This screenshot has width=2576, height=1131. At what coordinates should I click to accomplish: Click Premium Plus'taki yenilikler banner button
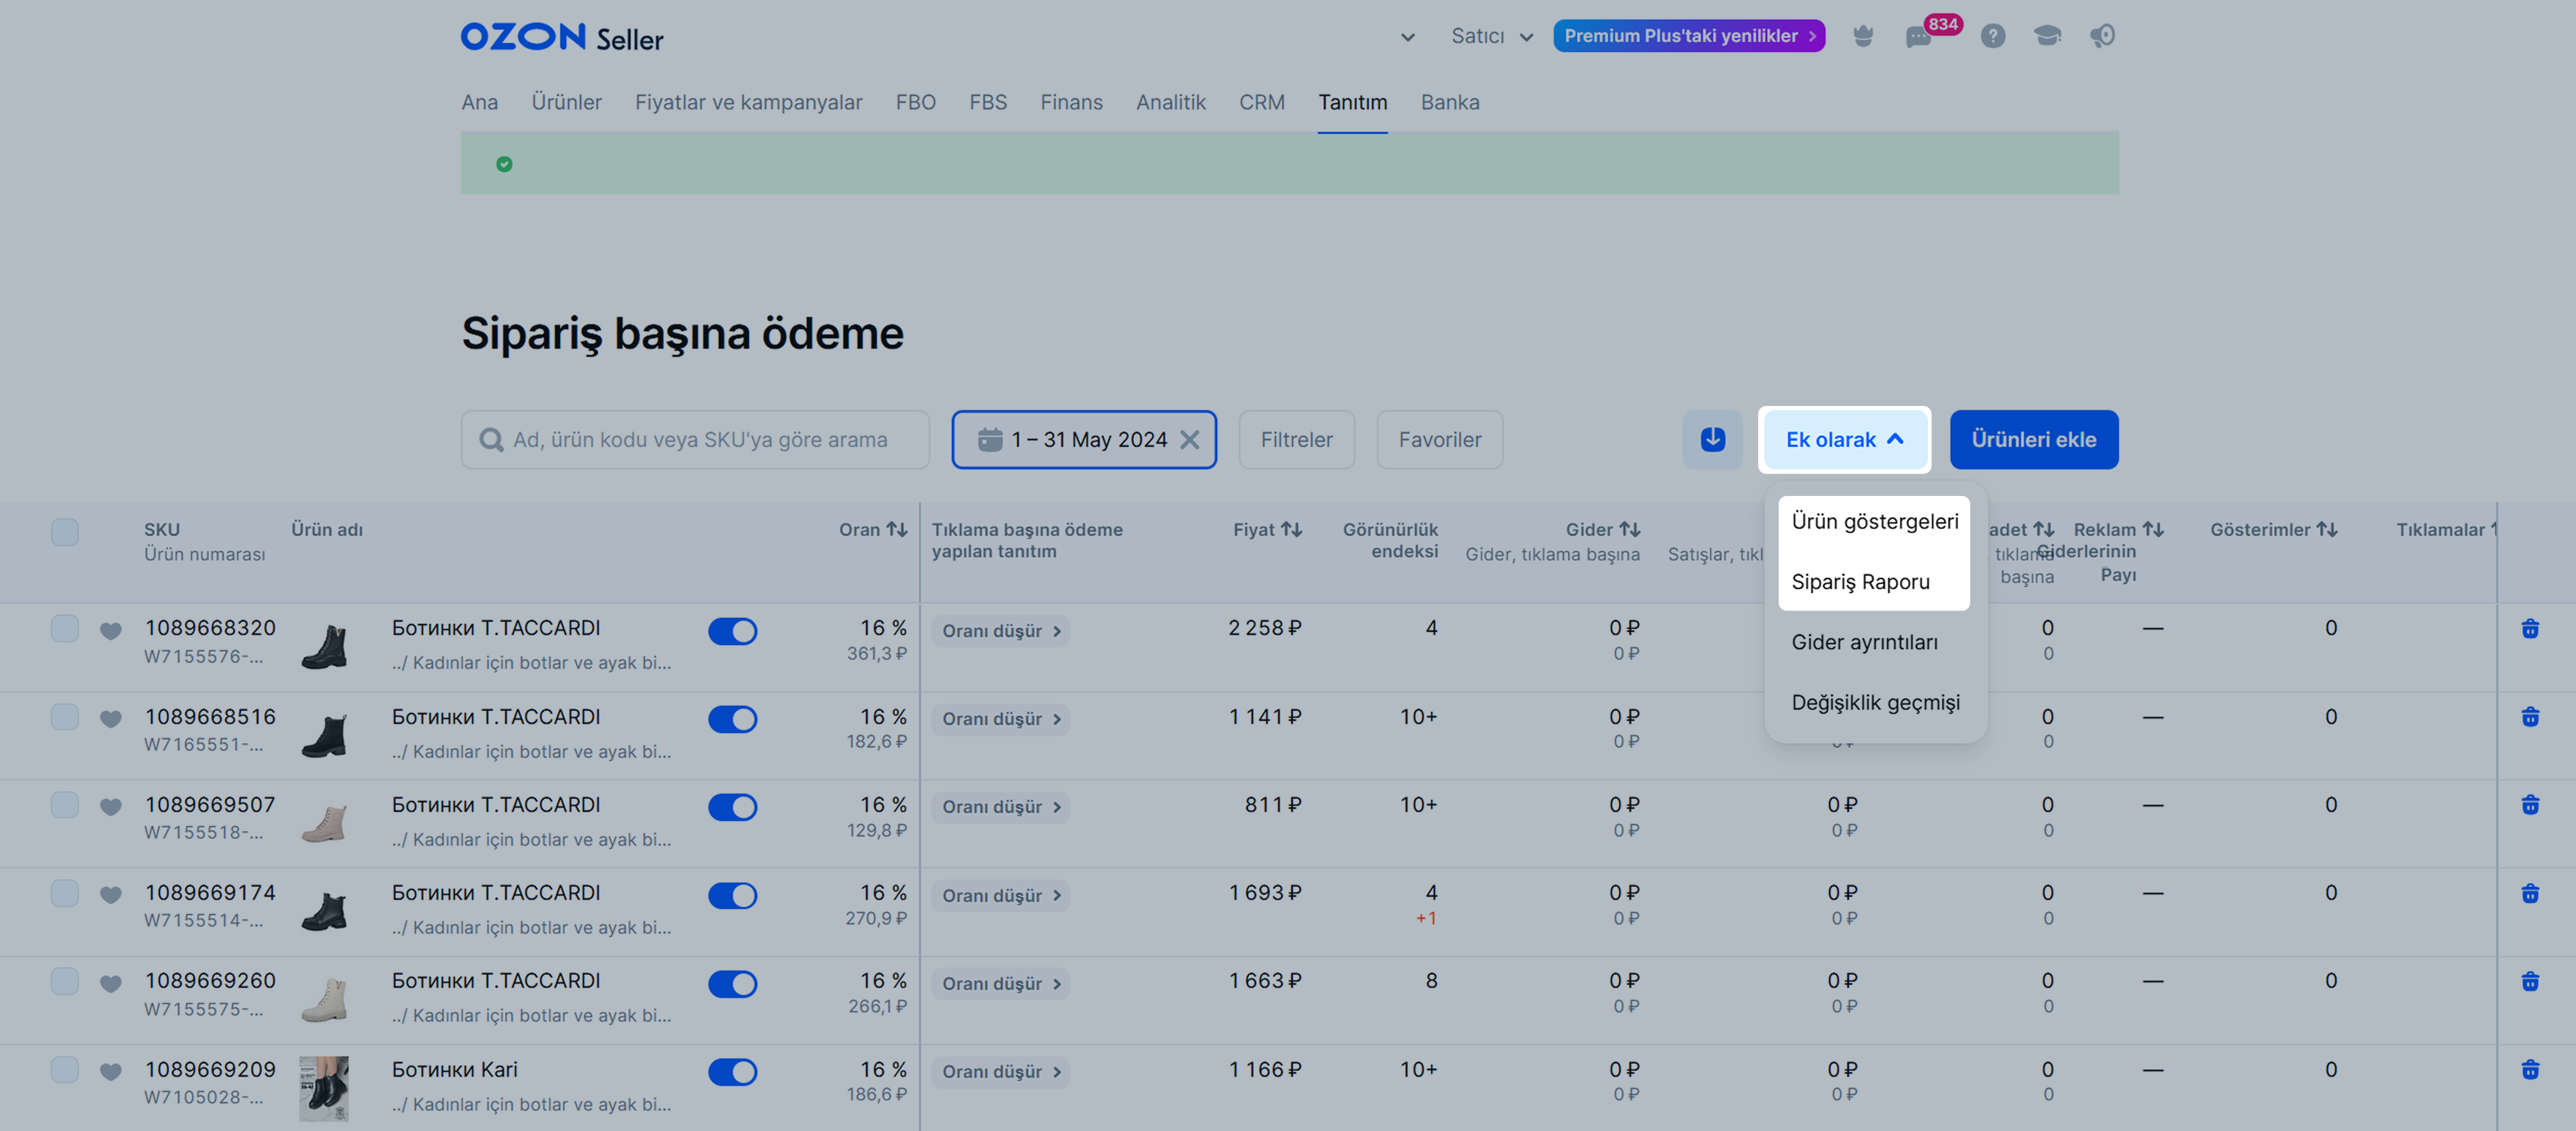pyautogui.click(x=1689, y=36)
